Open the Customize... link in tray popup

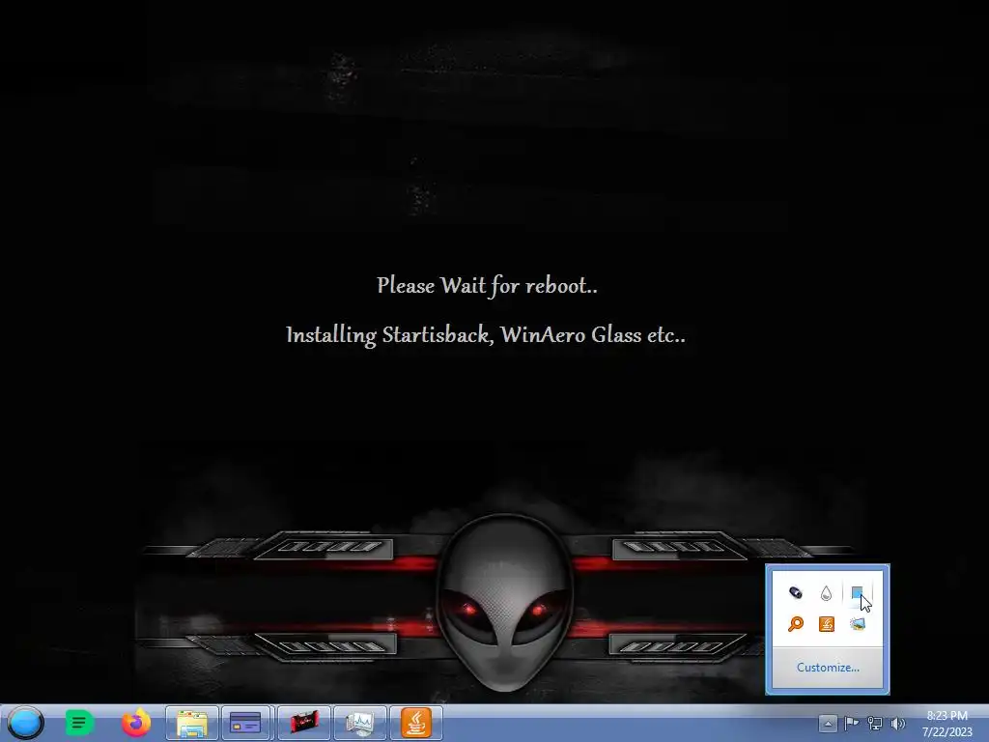point(828,668)
